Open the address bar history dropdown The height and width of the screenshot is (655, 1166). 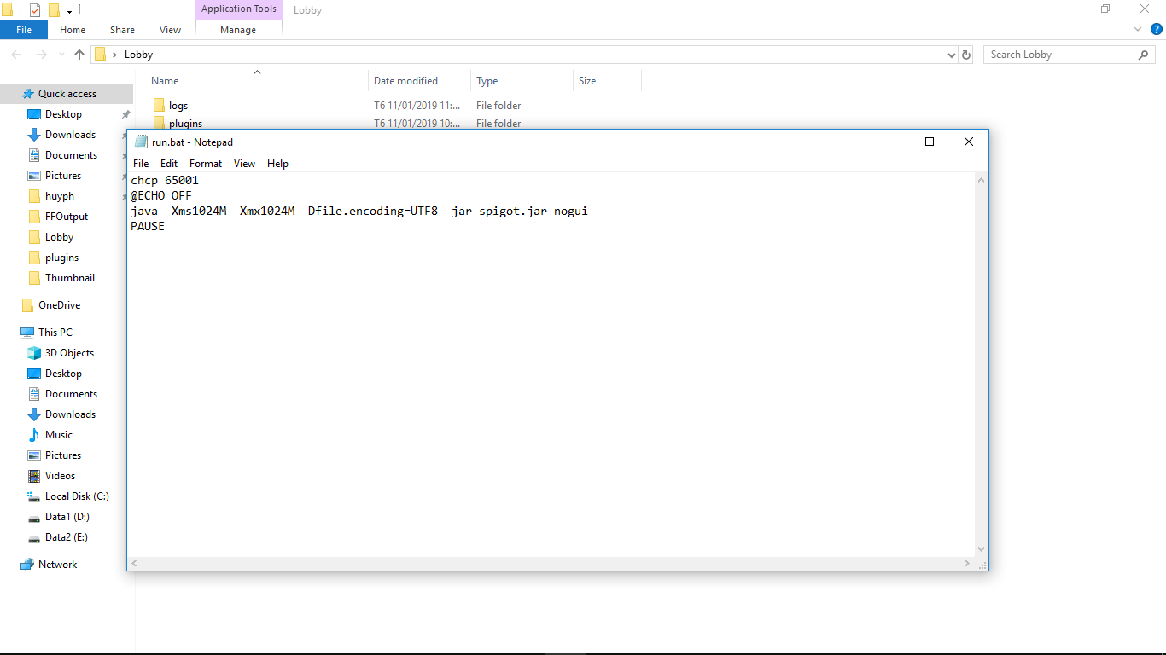coord(952,55)
